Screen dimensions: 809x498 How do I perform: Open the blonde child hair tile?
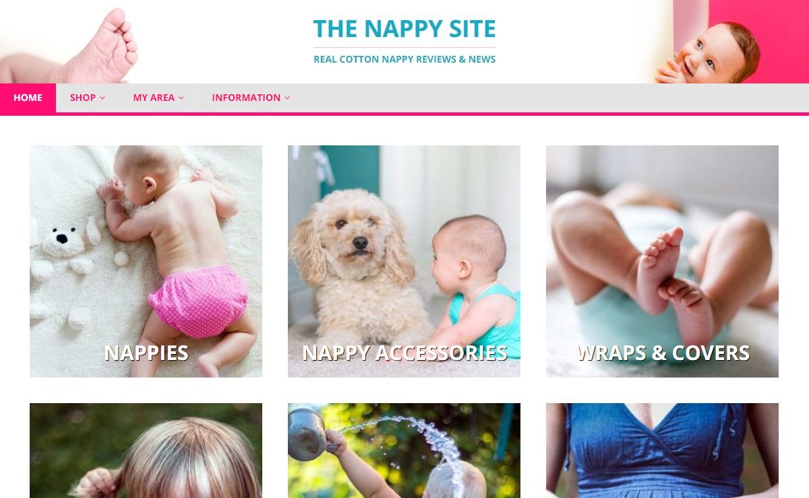(146, 450)
